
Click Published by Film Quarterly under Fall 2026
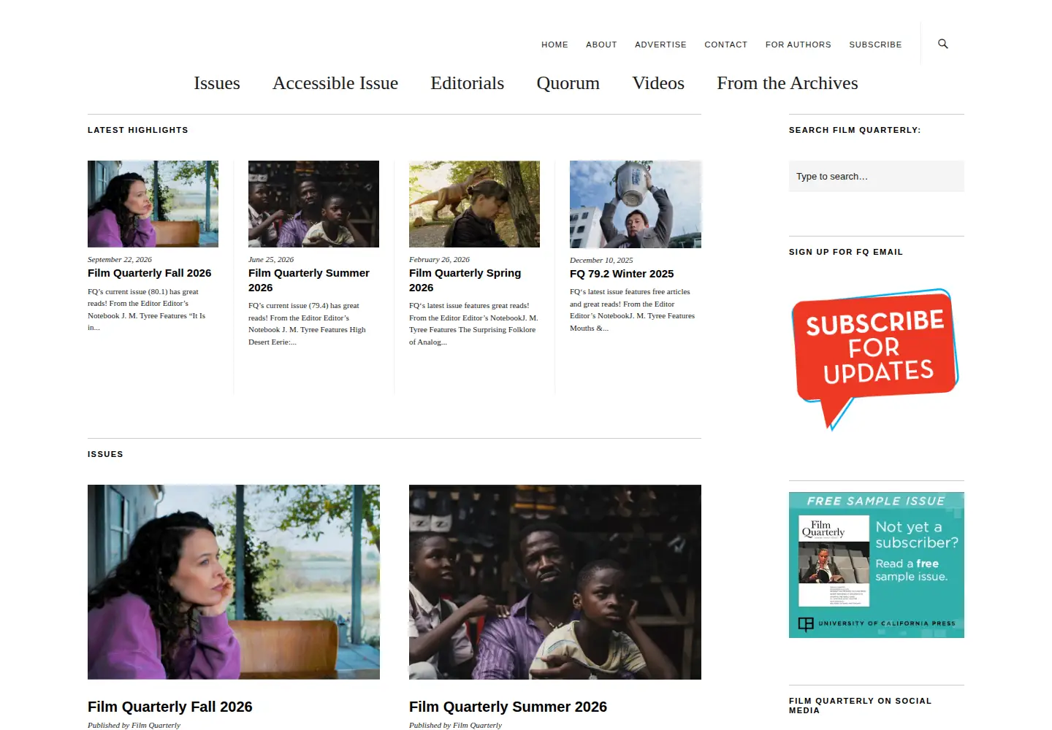pos(134,725)
